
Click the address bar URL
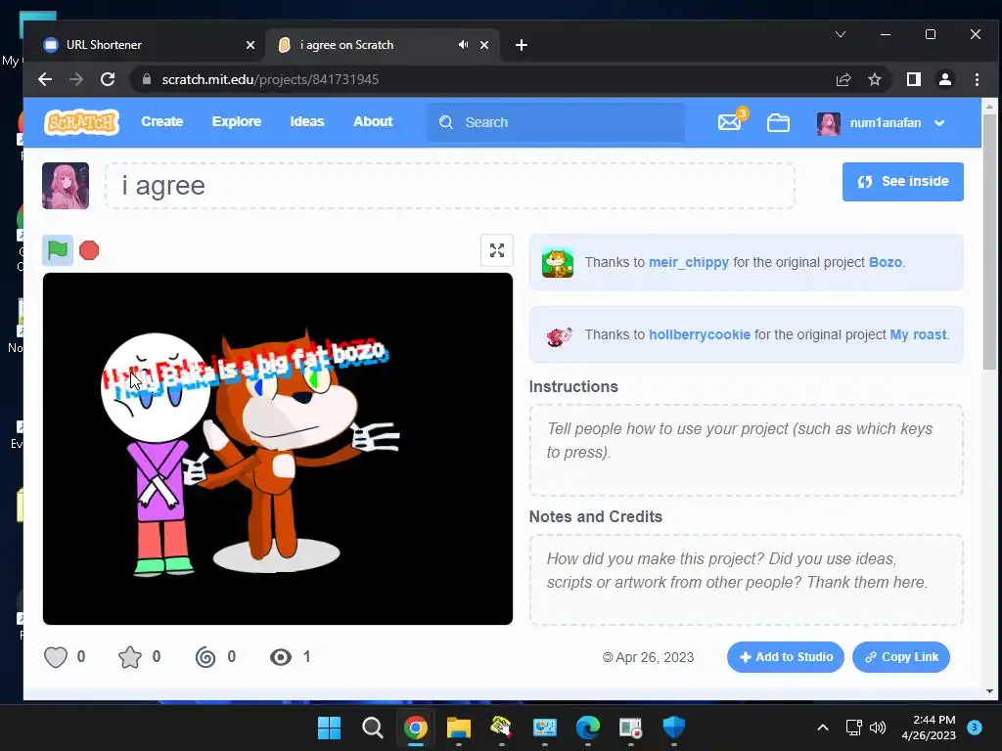[x=270, y=79]
